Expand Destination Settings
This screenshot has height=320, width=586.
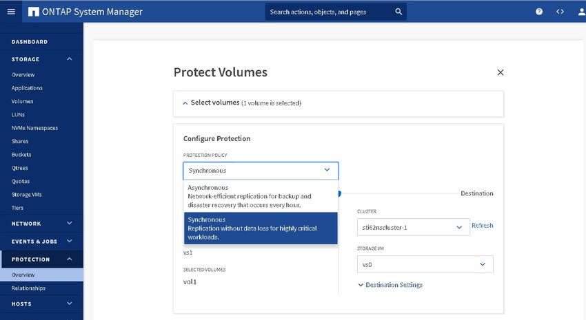pyautogui.click(x=390, y=285)
